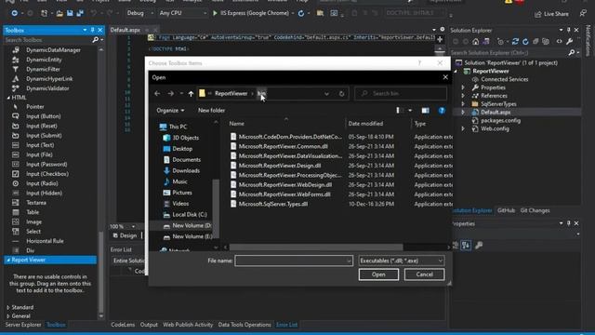This screenshot has height=335, width=595.
Task: Go up one folder in the Open dialog
Action: tap(191, 93)
